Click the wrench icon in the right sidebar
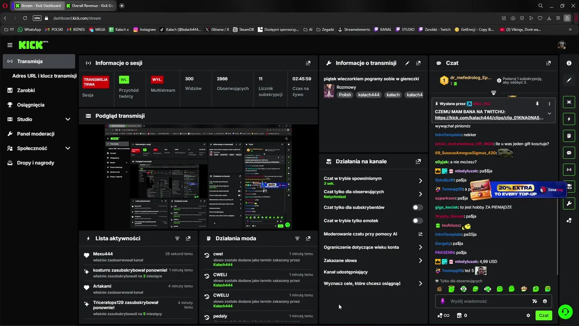579x326 pixels. click(569, 204)
